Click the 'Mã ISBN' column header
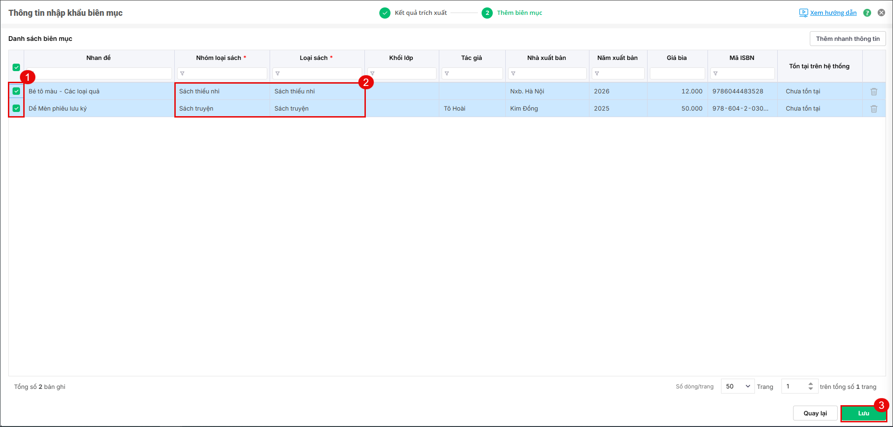Viewport: 893px width, 427px height. 742,58
